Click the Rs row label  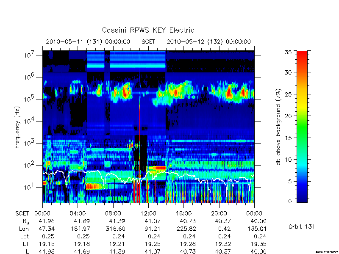(26, 221)
